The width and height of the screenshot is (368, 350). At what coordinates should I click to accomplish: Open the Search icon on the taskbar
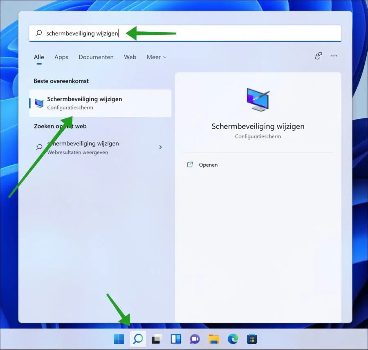coord(138,339)
